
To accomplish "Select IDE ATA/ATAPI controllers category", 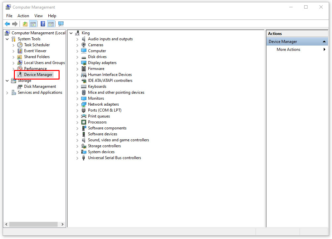I will [x=110, y=81].
